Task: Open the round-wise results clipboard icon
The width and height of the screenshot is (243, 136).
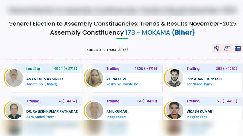Action: coord(217,48)
